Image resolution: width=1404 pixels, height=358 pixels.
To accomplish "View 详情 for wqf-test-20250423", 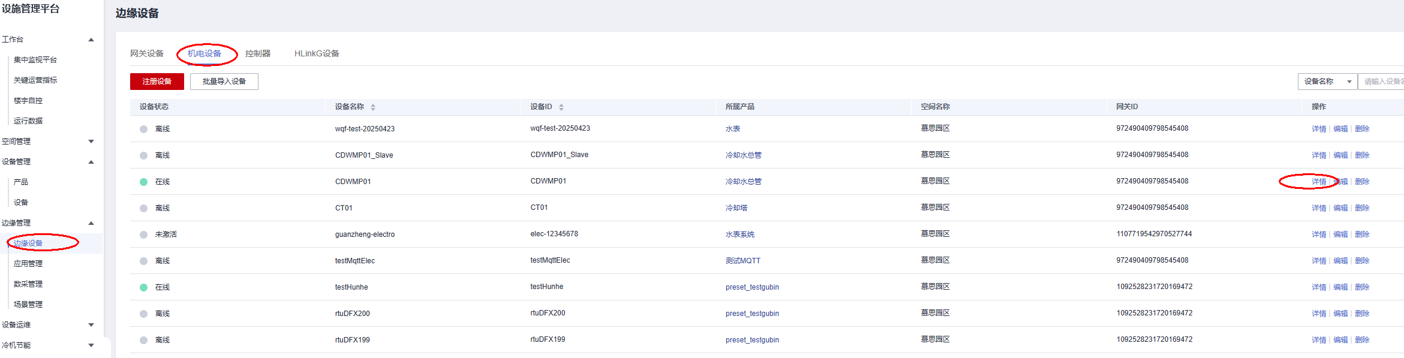I will click(1319, 129).
